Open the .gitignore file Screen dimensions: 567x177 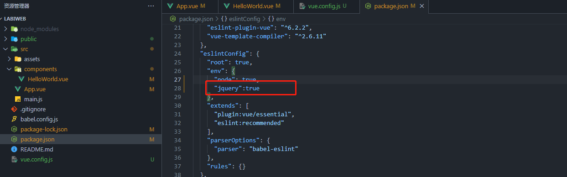pos(33,109)
